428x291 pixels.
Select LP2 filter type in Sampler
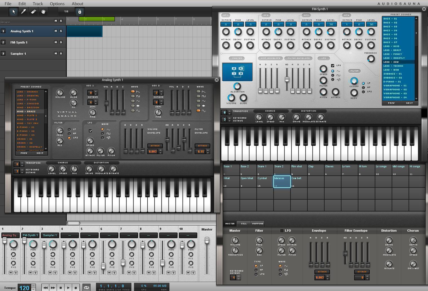(256, 274)
